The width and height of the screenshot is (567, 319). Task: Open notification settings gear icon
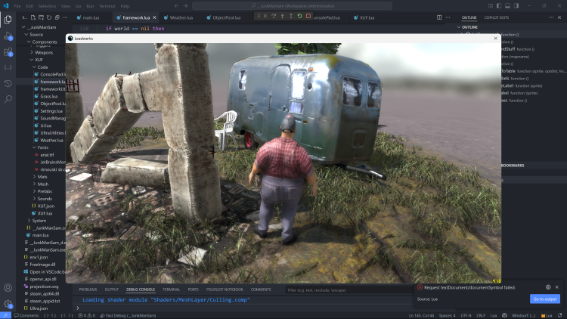pos(548,287)
